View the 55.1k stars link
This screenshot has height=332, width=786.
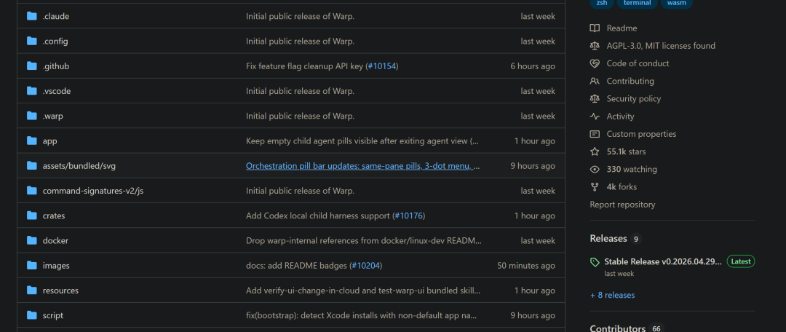[626, 151]
